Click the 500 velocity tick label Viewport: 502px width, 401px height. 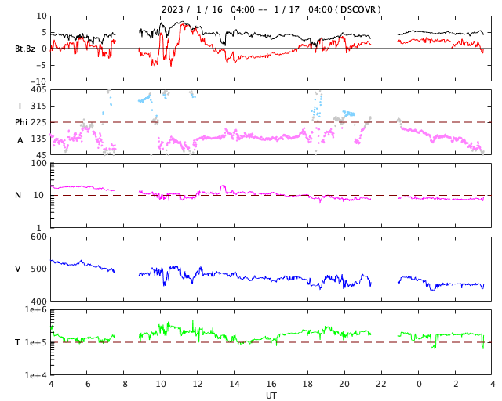(x=38, y=269)
